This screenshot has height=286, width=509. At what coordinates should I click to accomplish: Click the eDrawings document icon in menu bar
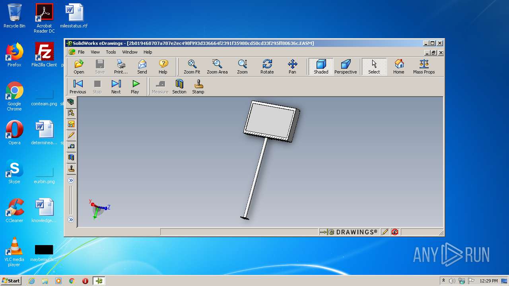72,52
